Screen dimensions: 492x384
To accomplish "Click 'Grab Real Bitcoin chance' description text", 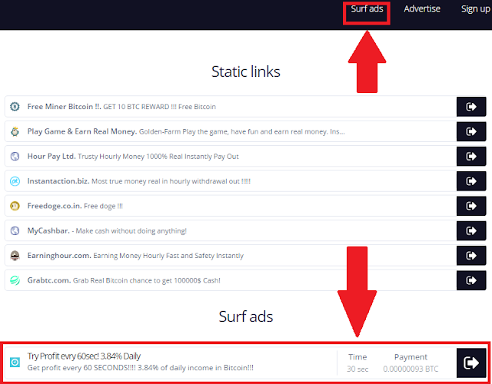I will tap(147, 280).
